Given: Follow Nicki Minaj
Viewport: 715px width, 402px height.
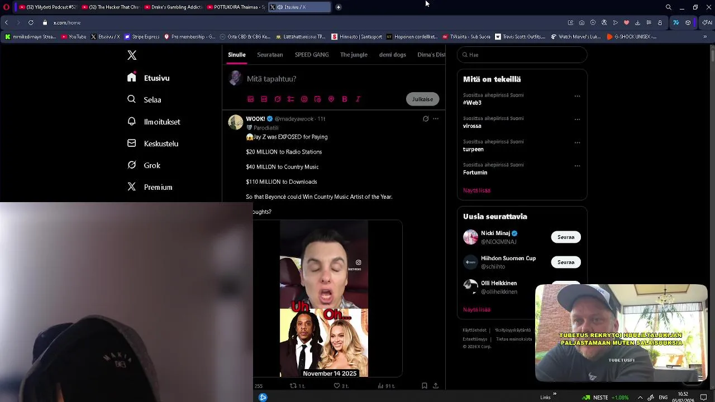Looking at the screenshot, I should tap(566, 237).
